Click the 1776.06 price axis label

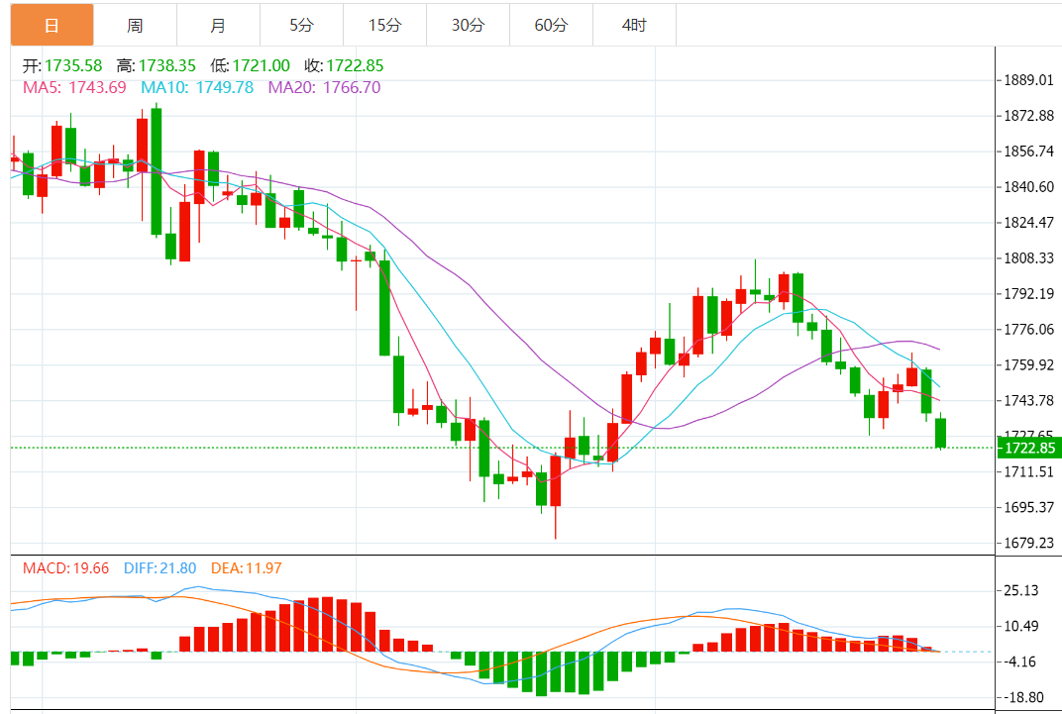(x=1028, y=329)
